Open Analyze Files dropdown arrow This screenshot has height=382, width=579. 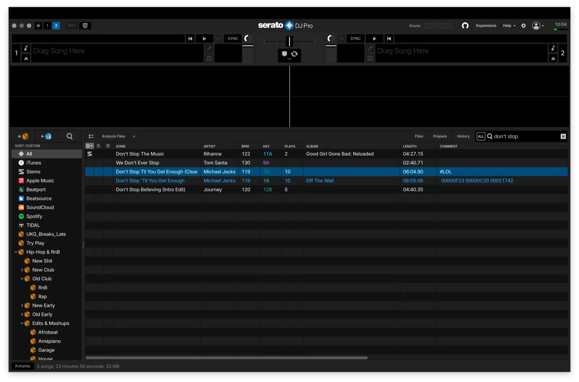pyautogui.click(x=134, y=137)
